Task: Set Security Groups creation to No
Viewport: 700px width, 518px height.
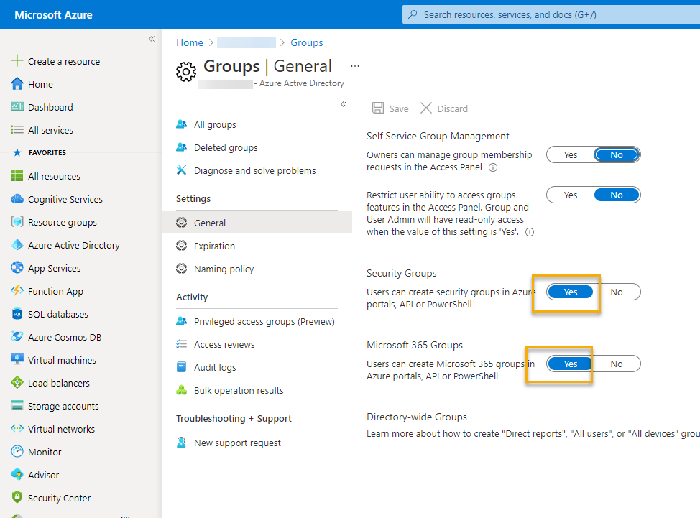Action: 616,292
